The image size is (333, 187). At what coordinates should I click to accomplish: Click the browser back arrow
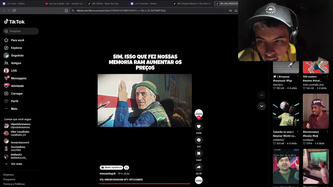[x=4, y=10]
